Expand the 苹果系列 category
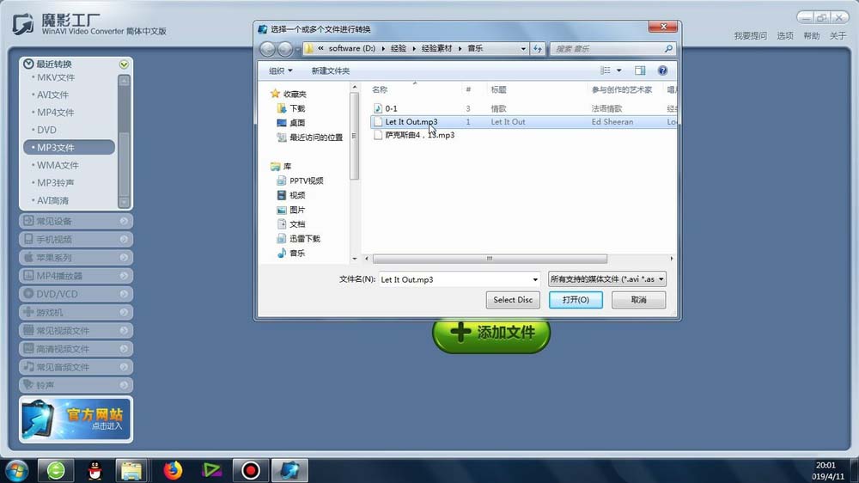The height and width of the screenshot is (483, 859). click(x=76, y=257)
